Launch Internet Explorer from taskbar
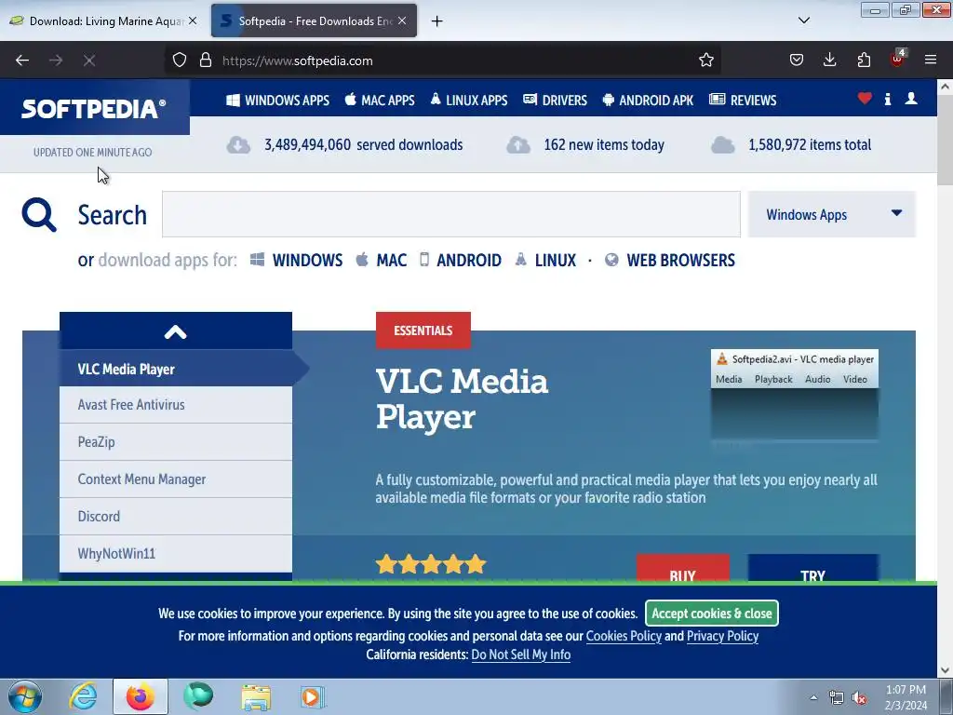Screen dimensions: 953x715 pos(83,696)
